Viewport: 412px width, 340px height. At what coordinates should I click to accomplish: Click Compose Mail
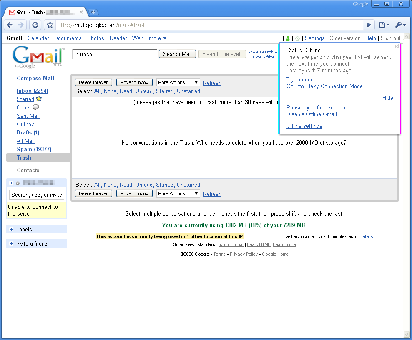[x=35, y=78]
